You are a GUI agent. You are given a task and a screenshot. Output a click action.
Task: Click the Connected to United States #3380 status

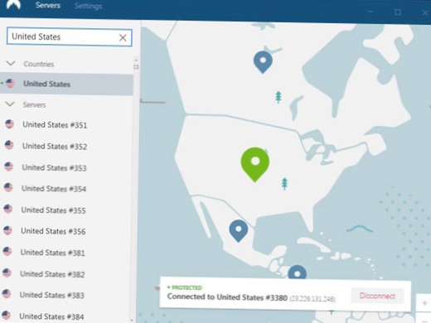227,297
